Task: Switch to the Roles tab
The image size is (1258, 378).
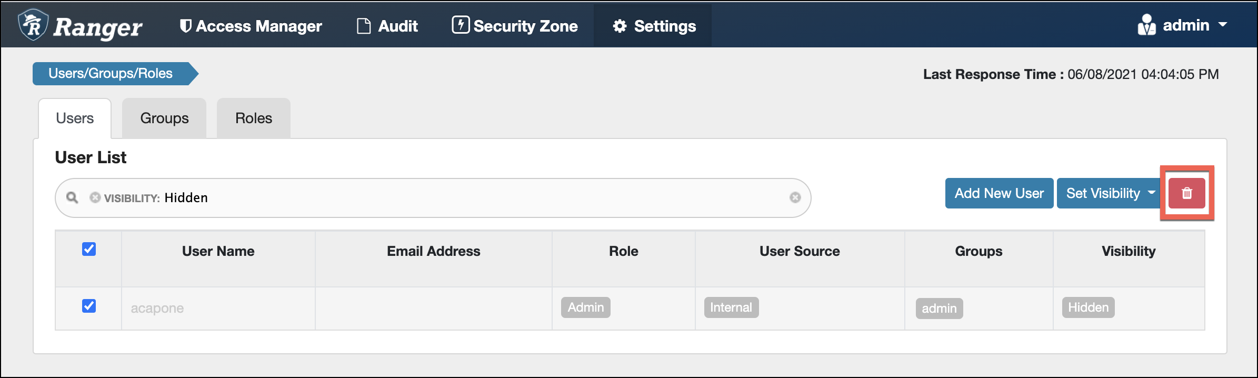Action: 254,118
